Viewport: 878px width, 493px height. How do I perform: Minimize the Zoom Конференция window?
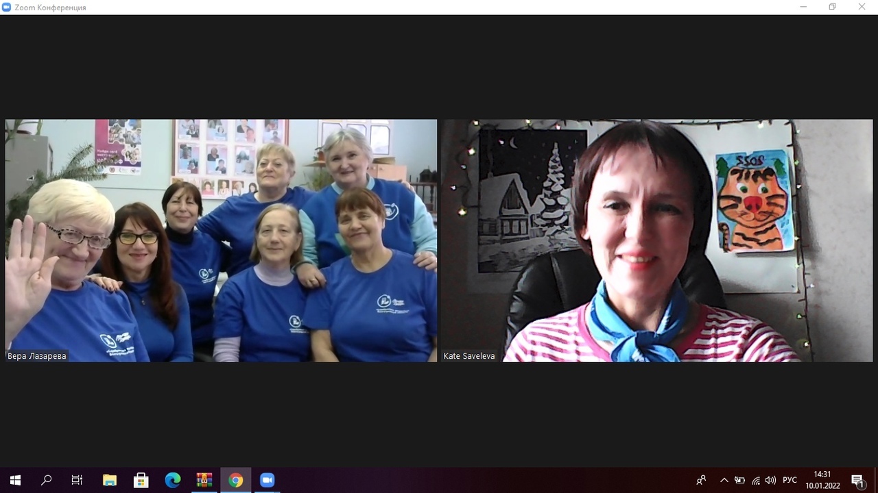[x=803, y=7]
